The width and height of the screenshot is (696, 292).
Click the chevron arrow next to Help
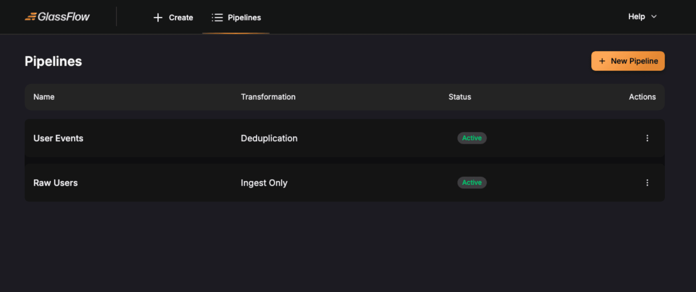coord(654,17)
